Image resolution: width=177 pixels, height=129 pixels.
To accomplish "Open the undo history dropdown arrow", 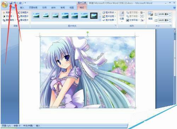I will pos(17,3).
